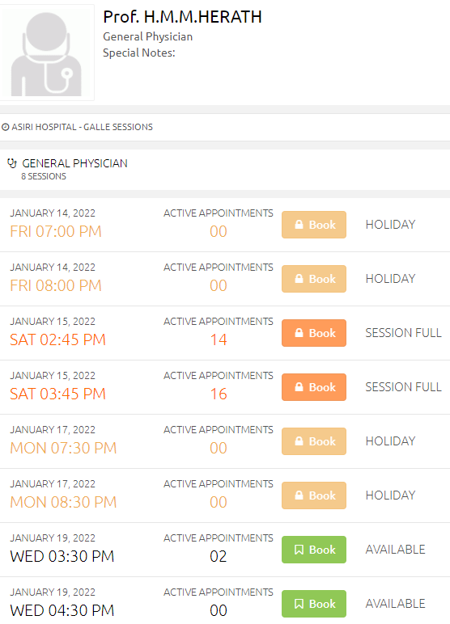Select the WED 03:30 PM session time

click(x=62, y=556)
